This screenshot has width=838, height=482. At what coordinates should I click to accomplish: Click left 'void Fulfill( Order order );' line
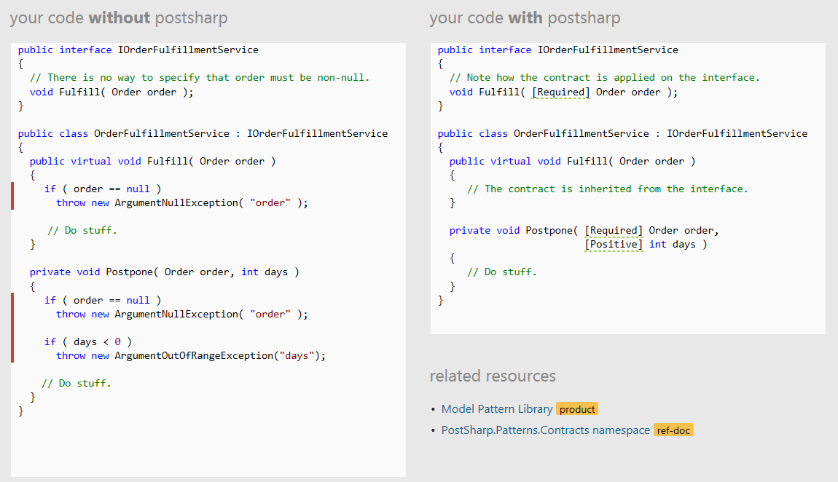tap(111, 92)
